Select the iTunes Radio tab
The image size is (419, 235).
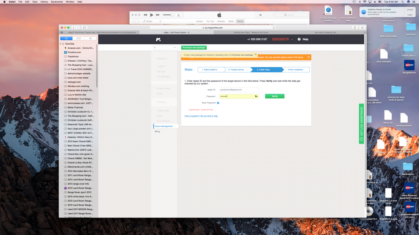[x=231, y=21]
